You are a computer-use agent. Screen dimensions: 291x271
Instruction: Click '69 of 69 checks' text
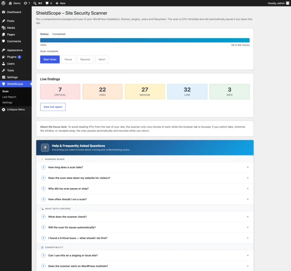pos(240,45)
